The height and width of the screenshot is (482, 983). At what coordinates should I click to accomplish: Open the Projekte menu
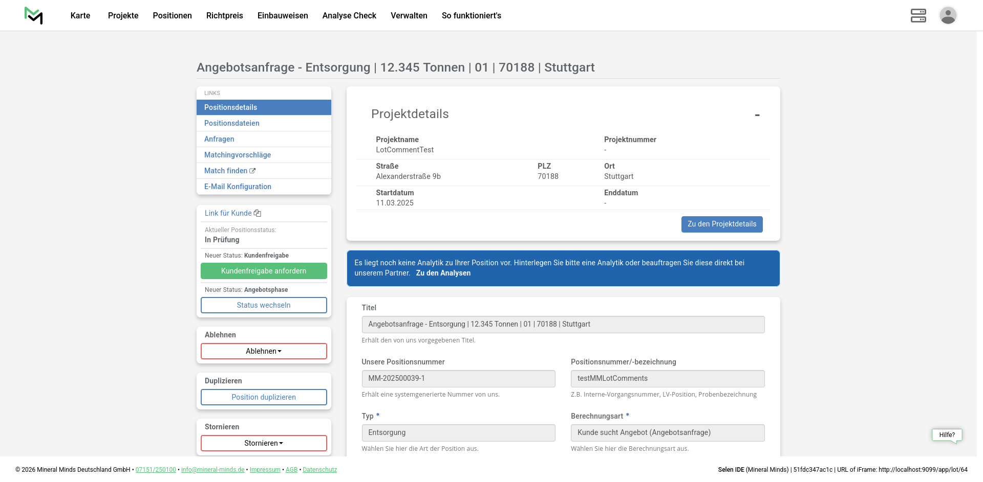point(123,15)
